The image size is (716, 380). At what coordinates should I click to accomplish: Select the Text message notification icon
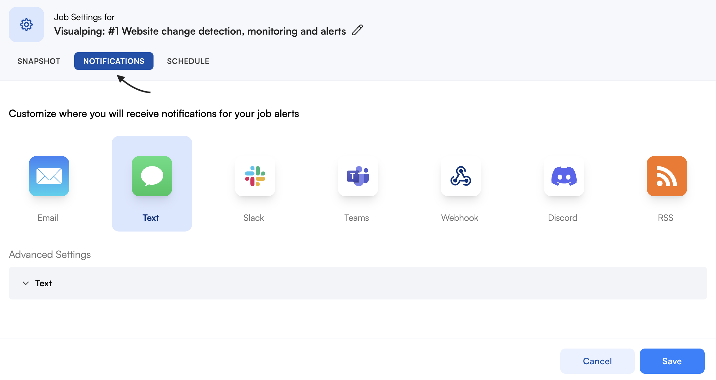coord(152,176)
